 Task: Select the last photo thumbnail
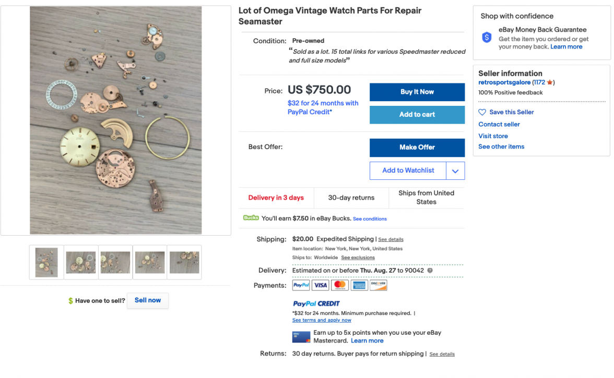point(184,262)
